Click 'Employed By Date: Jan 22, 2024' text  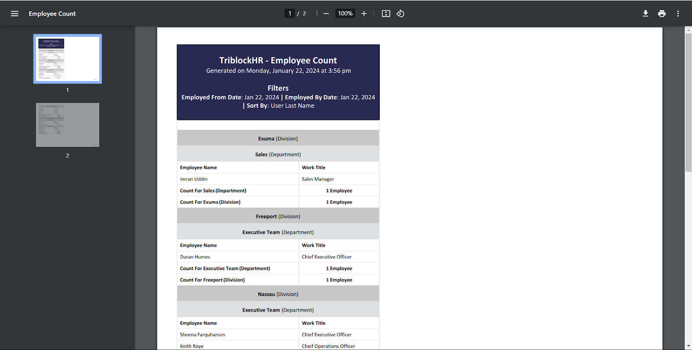(330, 97)
